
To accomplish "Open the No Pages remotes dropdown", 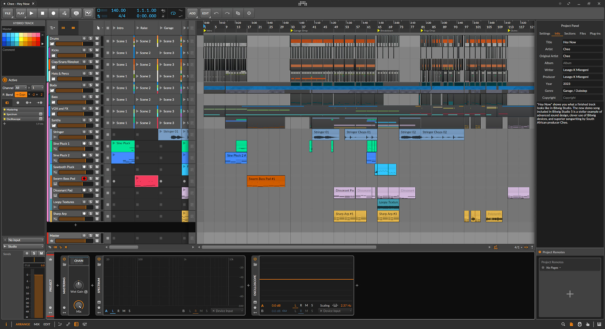I will (x=553, y=268).
